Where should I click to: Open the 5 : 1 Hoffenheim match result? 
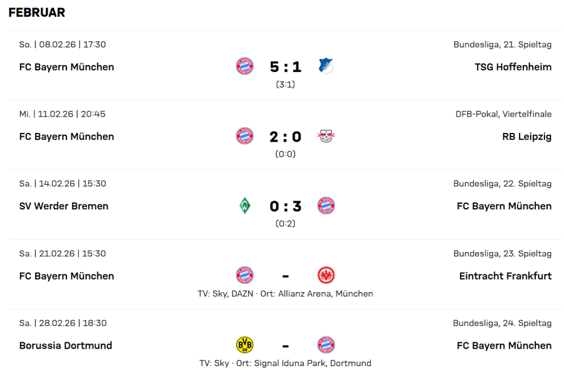click(285, 67)
